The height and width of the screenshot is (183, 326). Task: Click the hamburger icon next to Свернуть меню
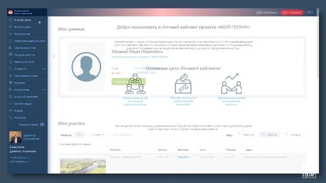tap(42, 125)
